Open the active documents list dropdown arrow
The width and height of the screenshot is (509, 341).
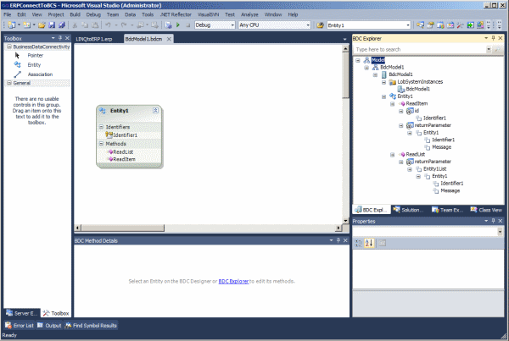tap(344, 39)
